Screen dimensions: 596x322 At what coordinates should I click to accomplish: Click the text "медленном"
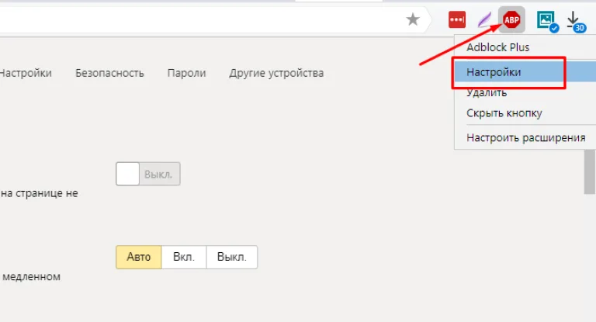point(32,276)
